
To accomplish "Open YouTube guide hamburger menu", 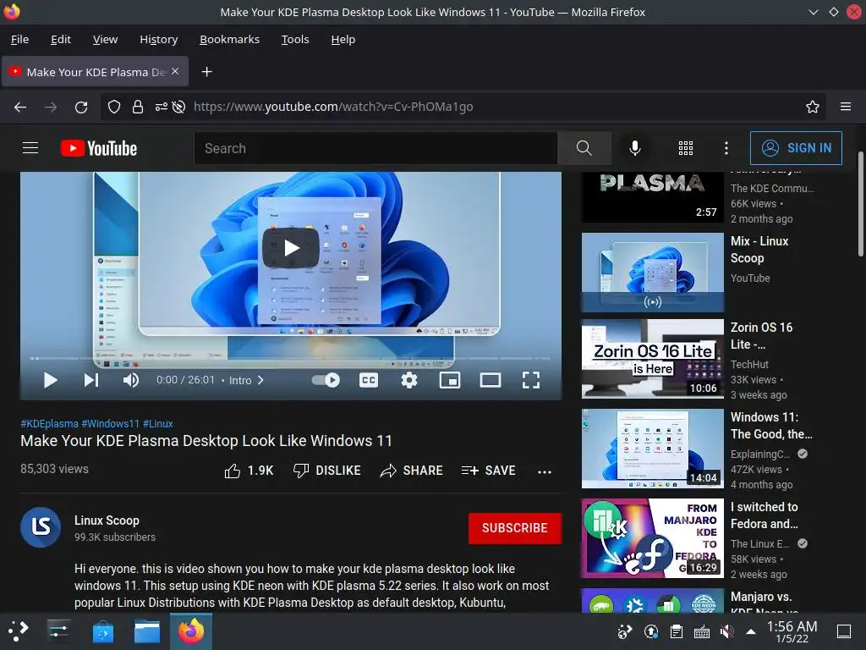I will 30,148.
